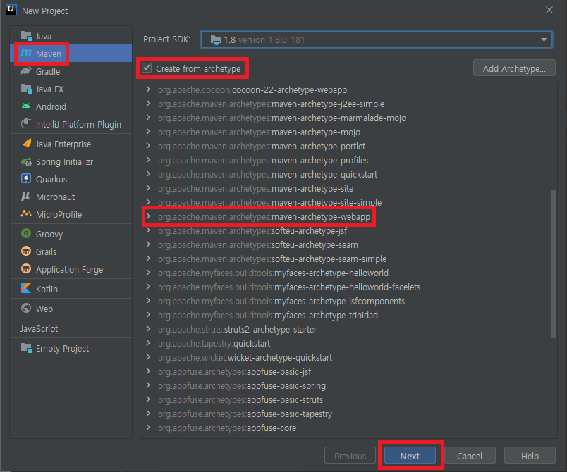Click the Maven 'm' icon
The image size is (567, 472).
pos(26,53)
